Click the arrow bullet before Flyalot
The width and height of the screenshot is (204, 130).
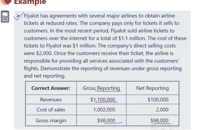pyautogui.click(x=18, y=16)
